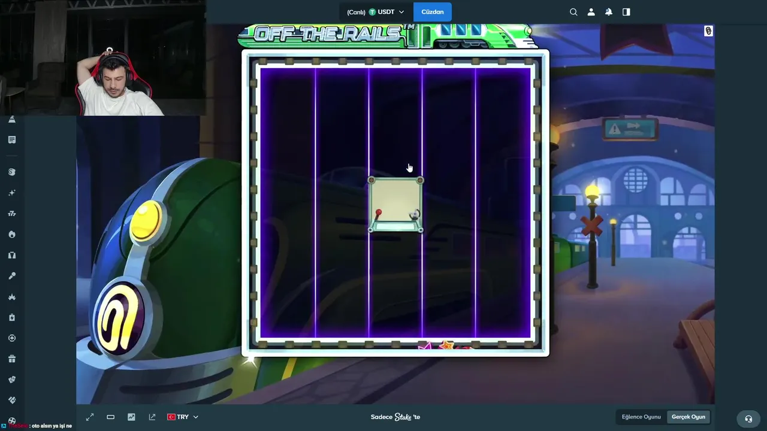The image size is (767, 431).
Task: Click the Sadece Stake'te text
Action: (395, 417)
